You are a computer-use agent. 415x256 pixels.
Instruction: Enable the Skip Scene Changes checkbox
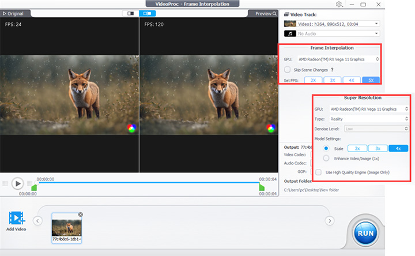287,70
